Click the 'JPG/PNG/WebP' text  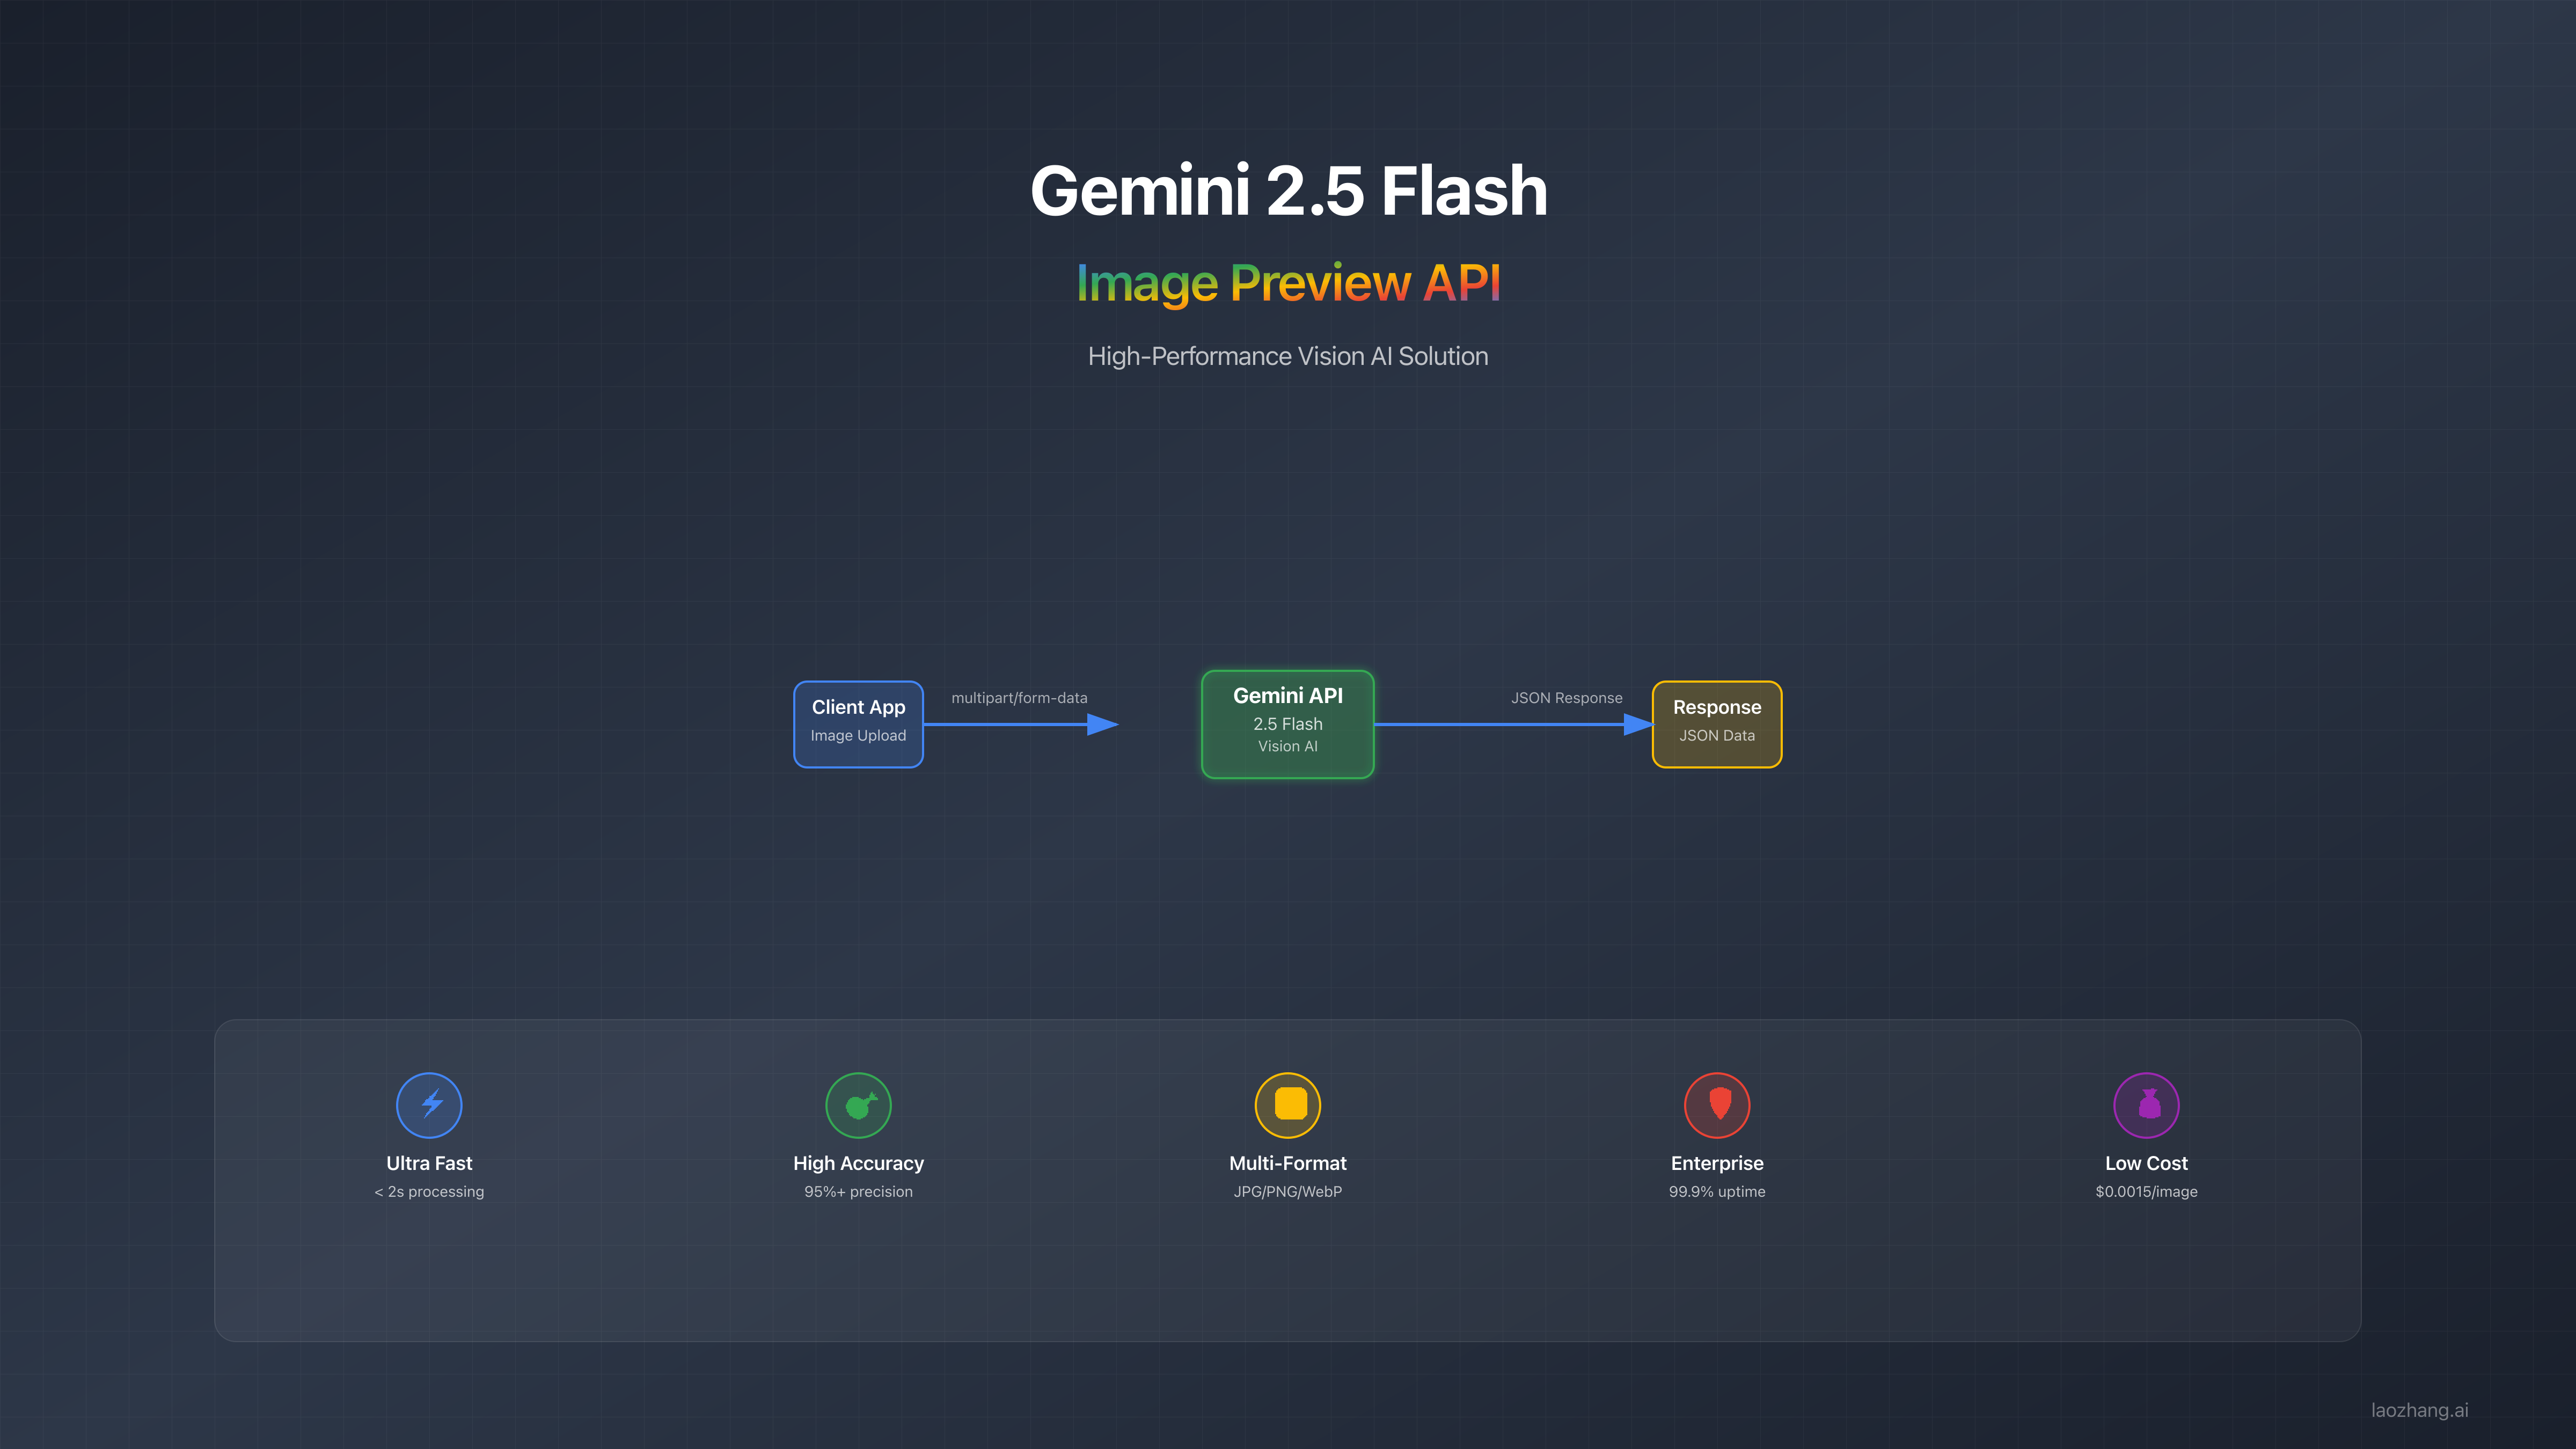(1288, 1192)
